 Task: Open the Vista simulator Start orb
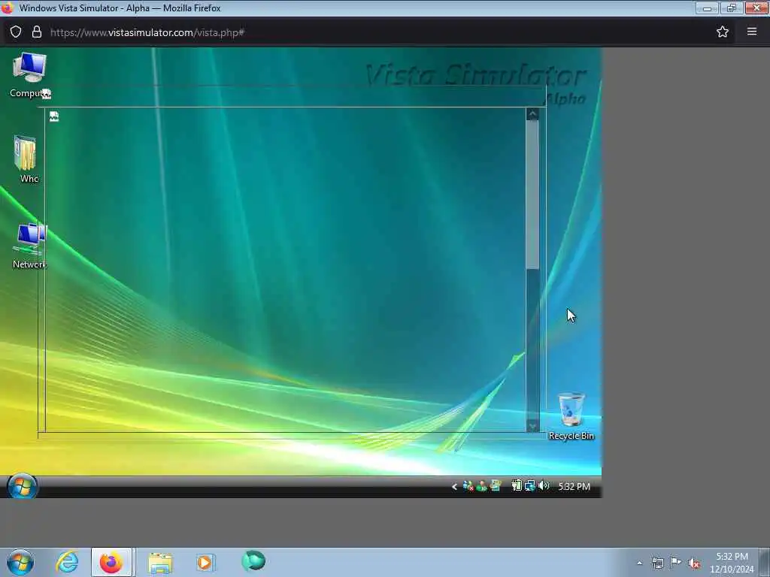(22, 487)
